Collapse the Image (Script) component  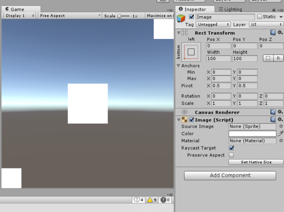click(178, 120)
